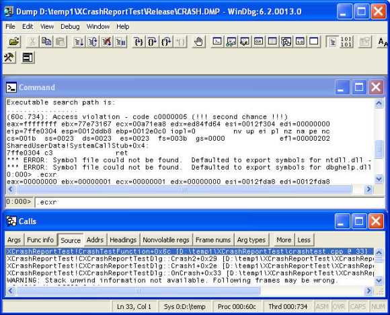The height and width of the screenshot is (315, 390).
Task: Open the Disassembly window via toolbar icon
Action: 300,41
